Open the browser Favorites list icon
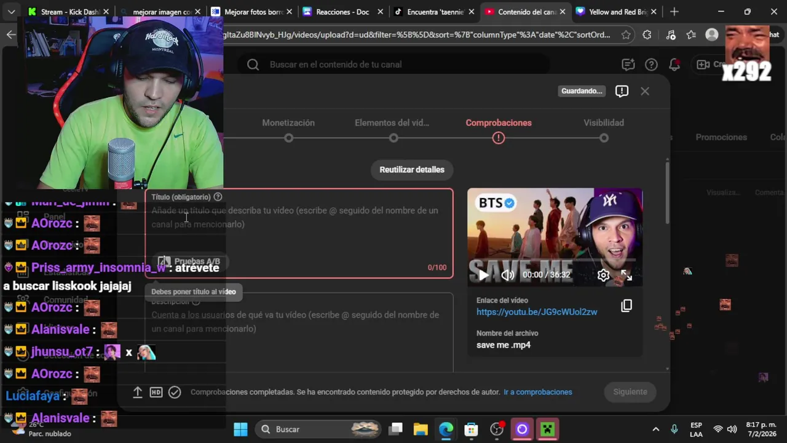 click(691, 34)
